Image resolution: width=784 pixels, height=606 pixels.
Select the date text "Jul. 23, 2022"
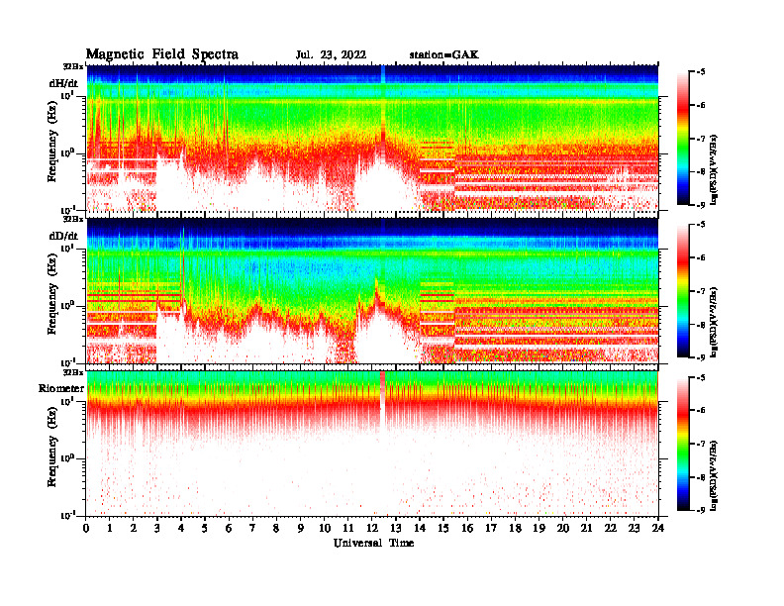(x=331, y=55)
